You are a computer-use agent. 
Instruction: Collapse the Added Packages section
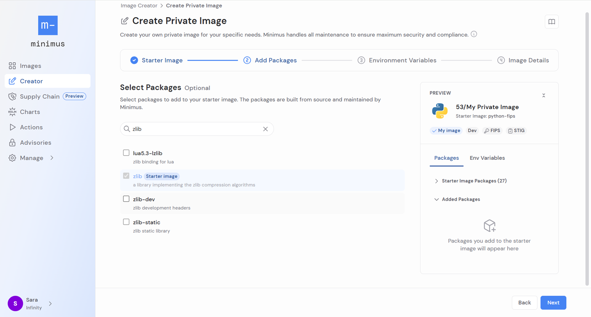click(x=436, y=199)
